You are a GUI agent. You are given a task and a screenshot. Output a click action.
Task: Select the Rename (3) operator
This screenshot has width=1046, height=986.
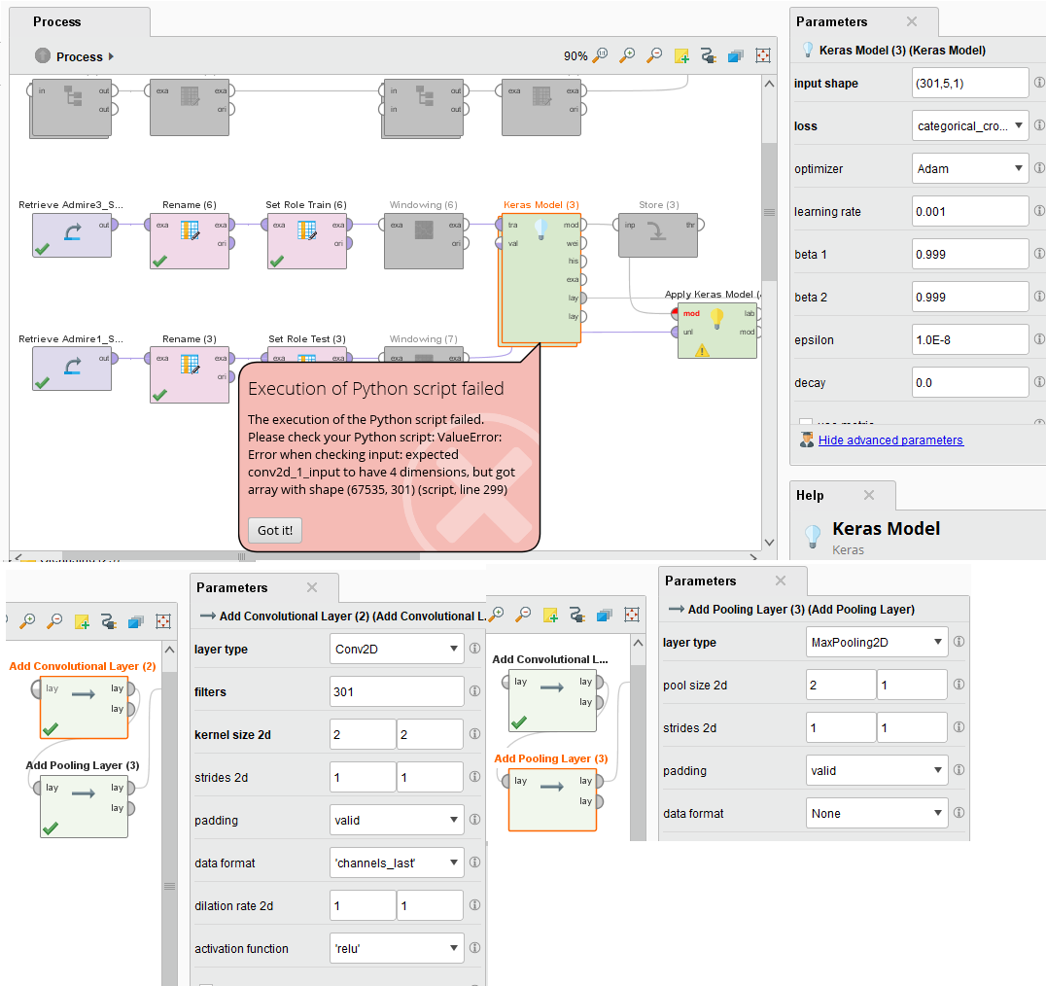coord(190,375)
